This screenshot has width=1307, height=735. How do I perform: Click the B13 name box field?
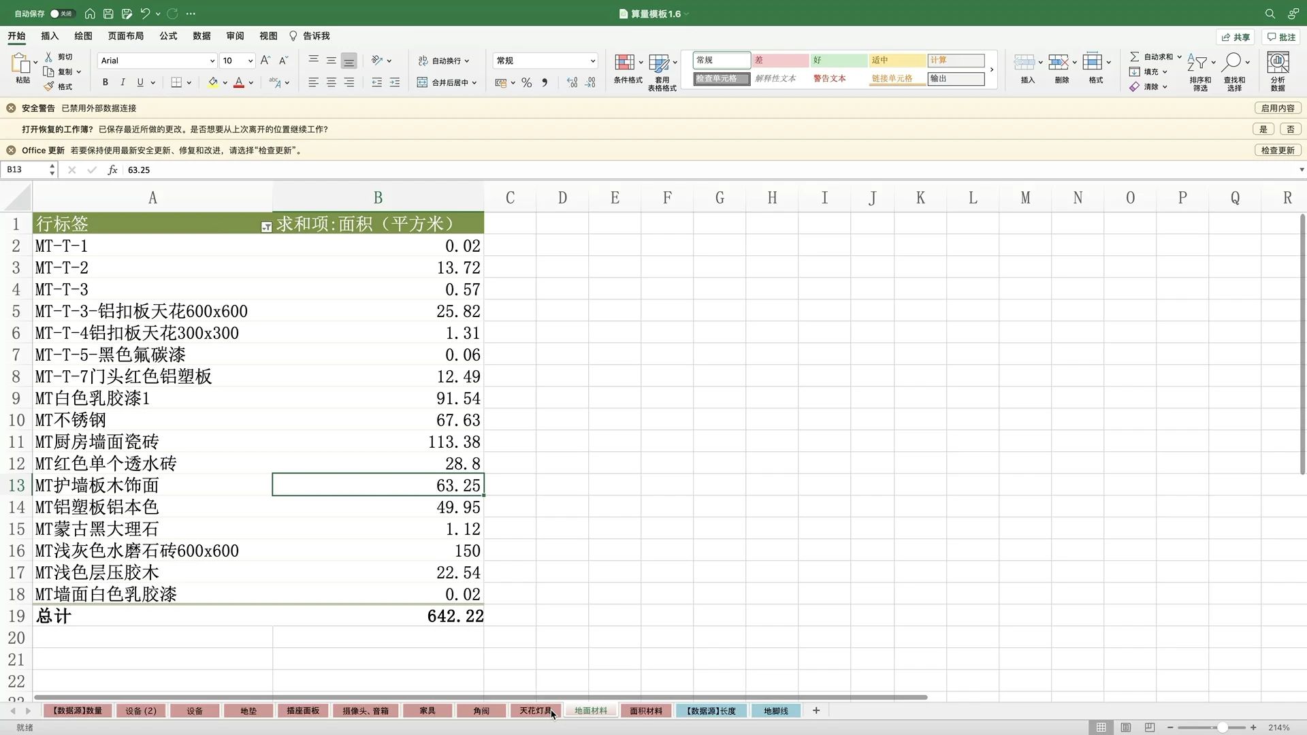[x=25, y=169]
